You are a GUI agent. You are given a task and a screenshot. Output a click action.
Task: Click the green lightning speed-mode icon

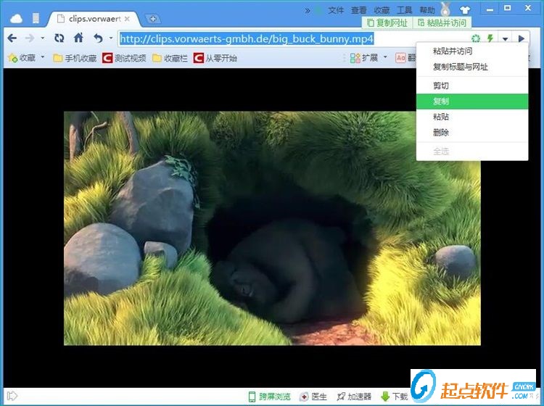pyautogui.click(x=490, y=38)
